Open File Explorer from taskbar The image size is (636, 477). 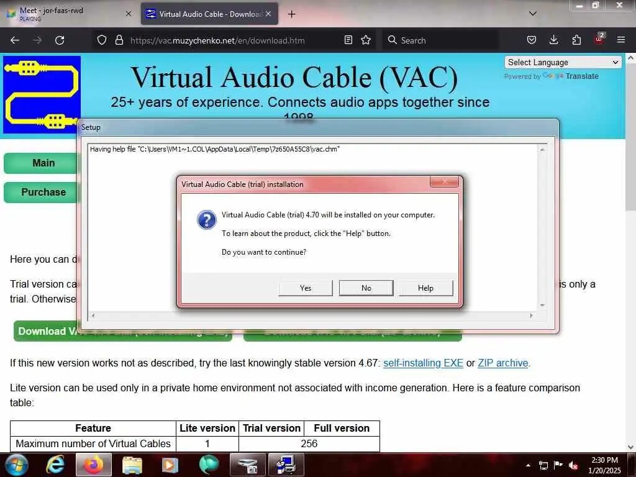coord(132,465)
